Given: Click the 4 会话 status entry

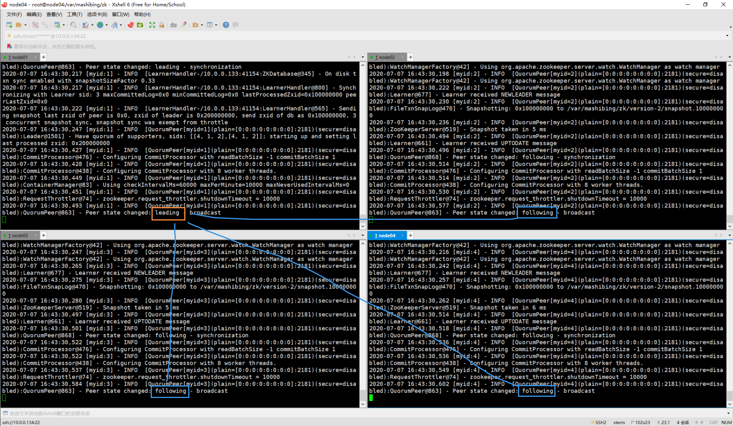Looking at the screenshot, I should (x=683, y=422).
